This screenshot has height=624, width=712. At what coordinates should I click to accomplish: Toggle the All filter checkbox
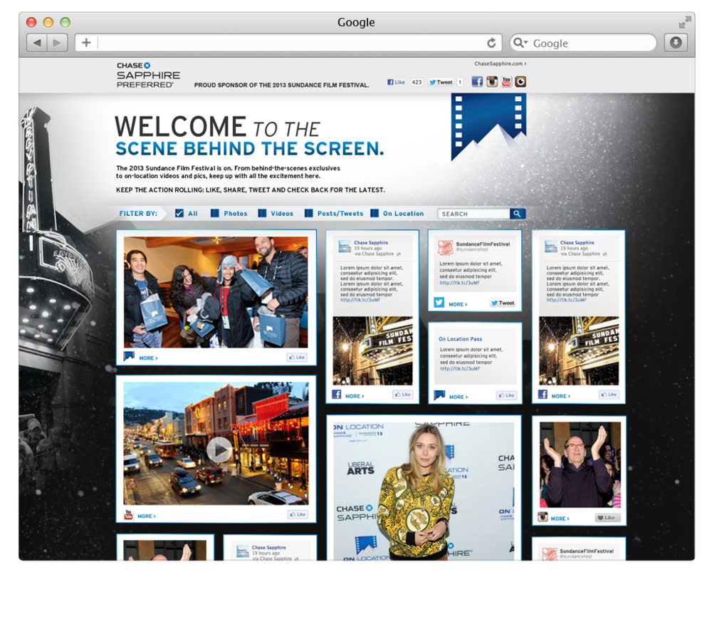(179, 214)
